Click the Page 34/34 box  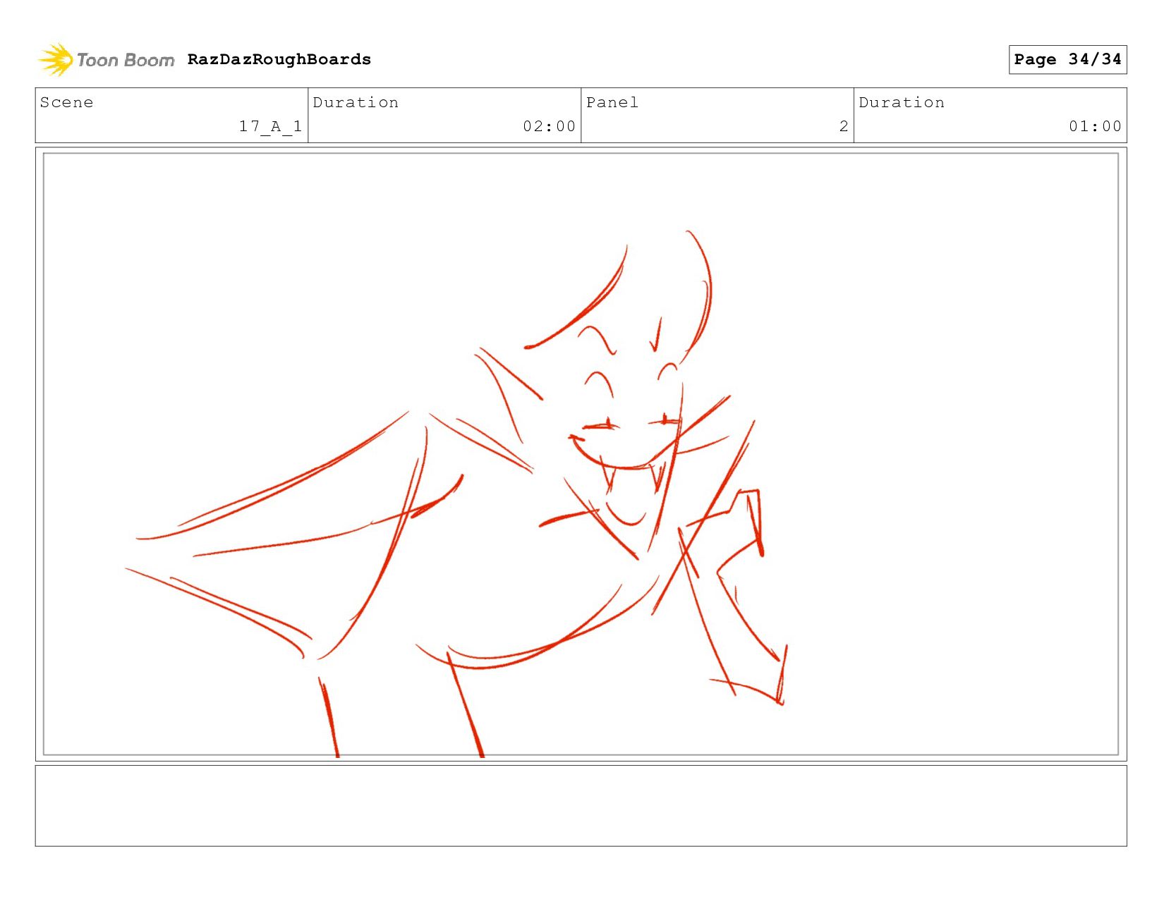click(x=1067, y=59)
